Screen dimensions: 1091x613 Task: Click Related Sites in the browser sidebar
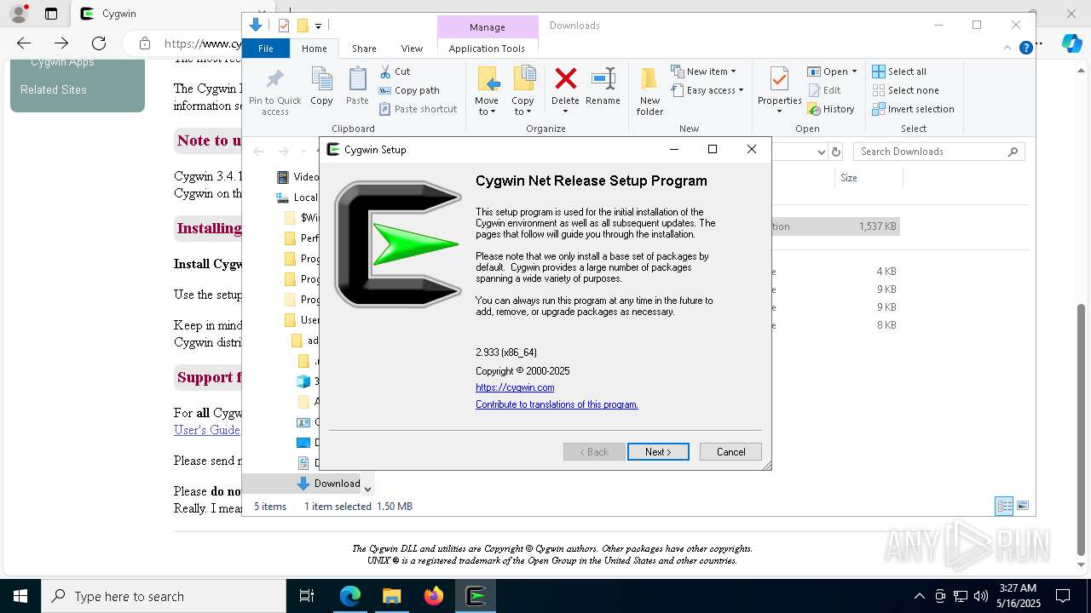(x=53, y=89)
